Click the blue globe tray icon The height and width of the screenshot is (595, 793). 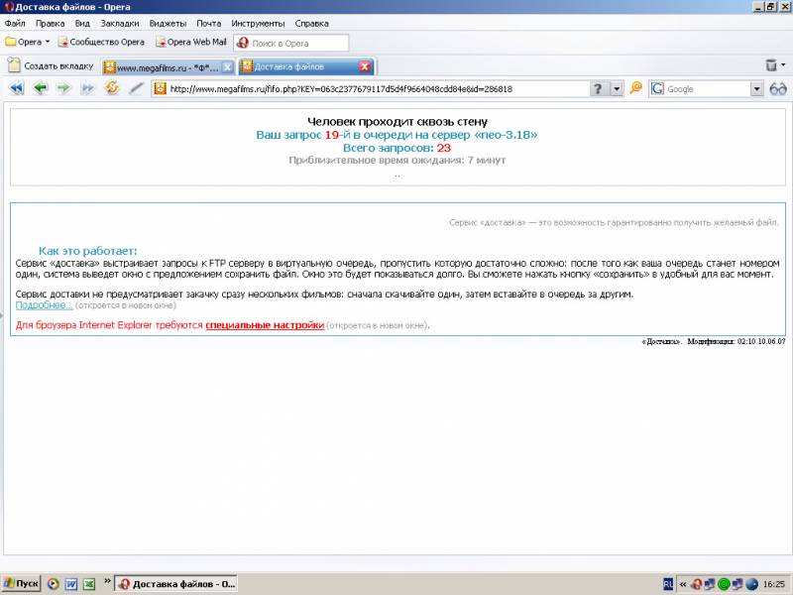coord(752,584)
